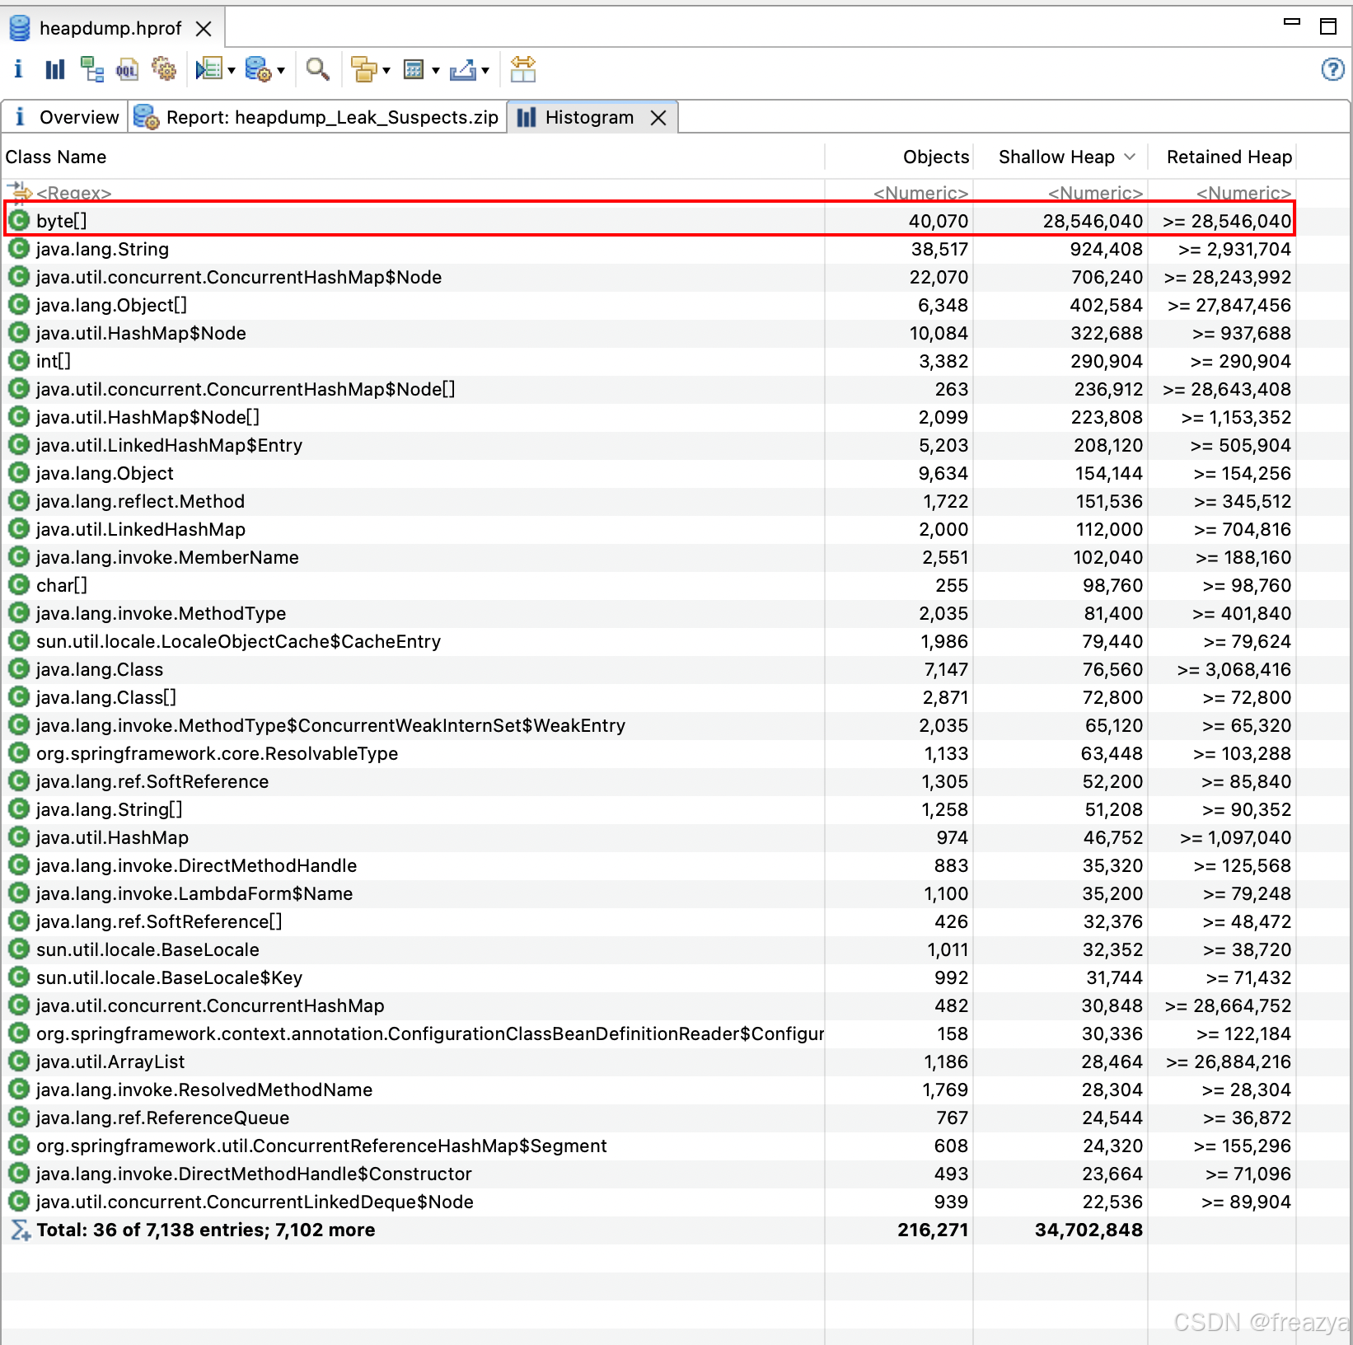Click the sigma-plus total expand icon
This screenshot has height=1345, width=1353.
tap(20, 1230)
